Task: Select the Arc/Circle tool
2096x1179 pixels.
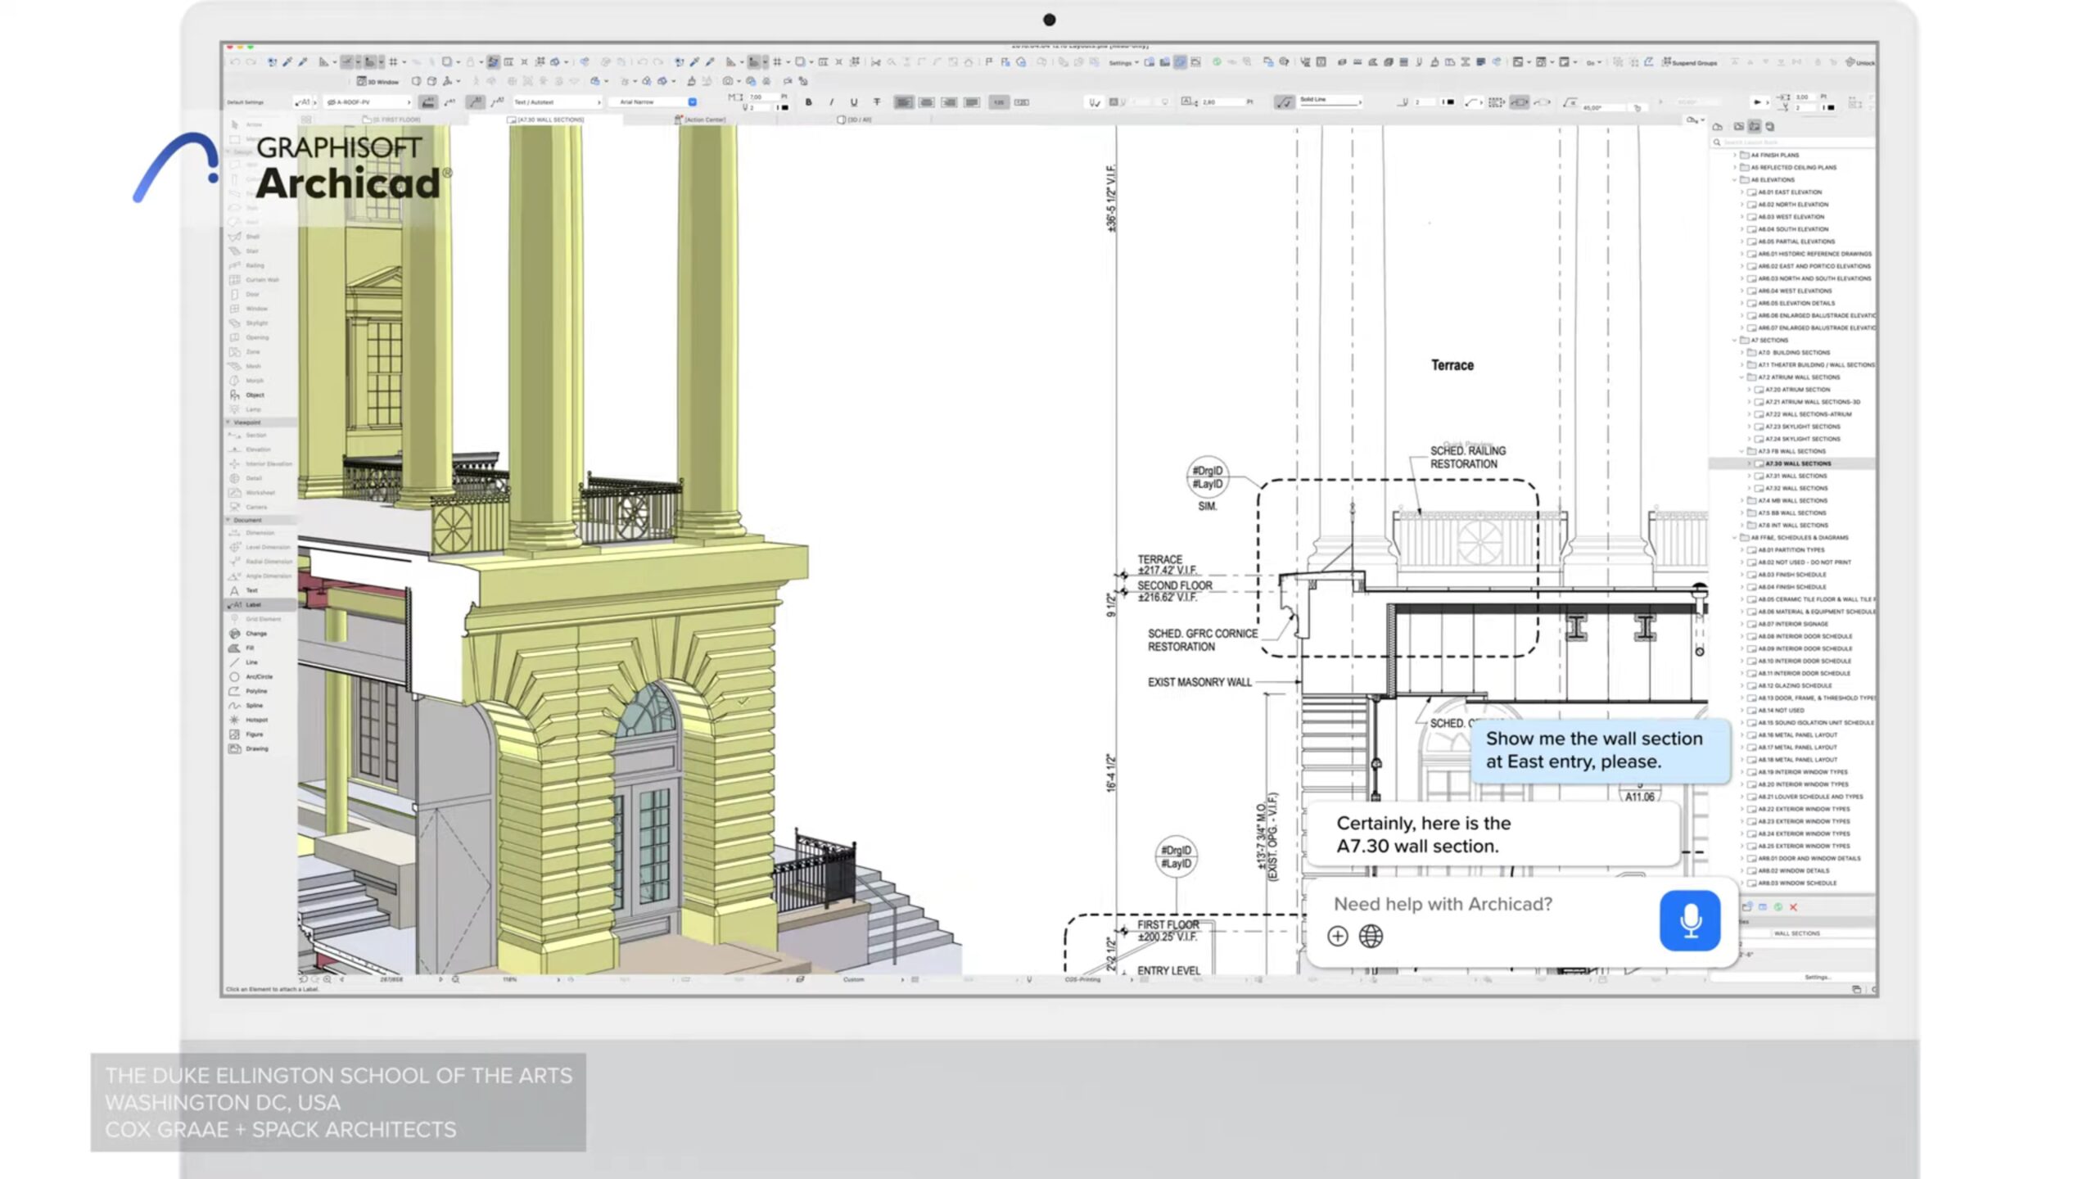Action: coord(258,676)
